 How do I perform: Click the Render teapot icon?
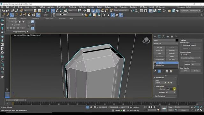[177, 11]
